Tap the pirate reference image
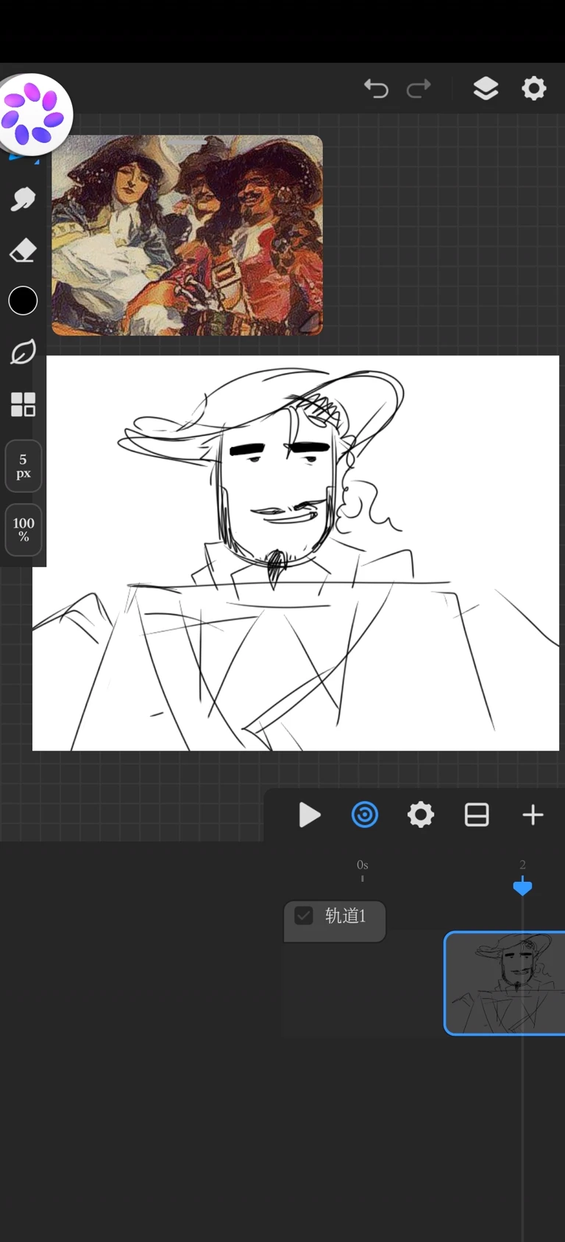The image size is (565, 1242). tap(187, 235)
